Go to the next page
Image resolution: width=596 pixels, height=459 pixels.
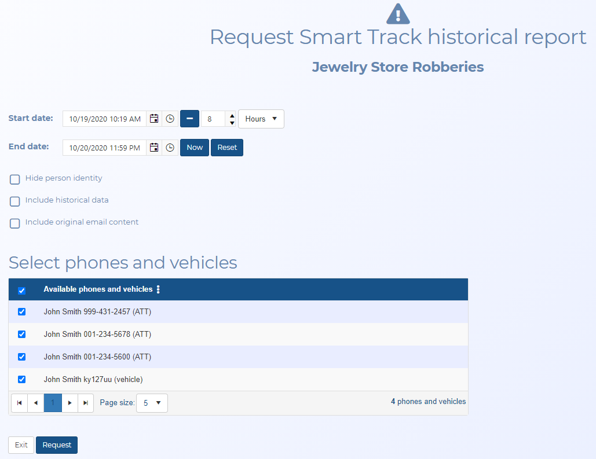pyautogui.click(x=70, y=403)
